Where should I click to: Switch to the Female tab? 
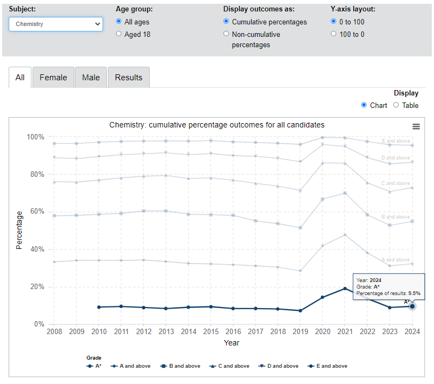(x=53, y=78)
